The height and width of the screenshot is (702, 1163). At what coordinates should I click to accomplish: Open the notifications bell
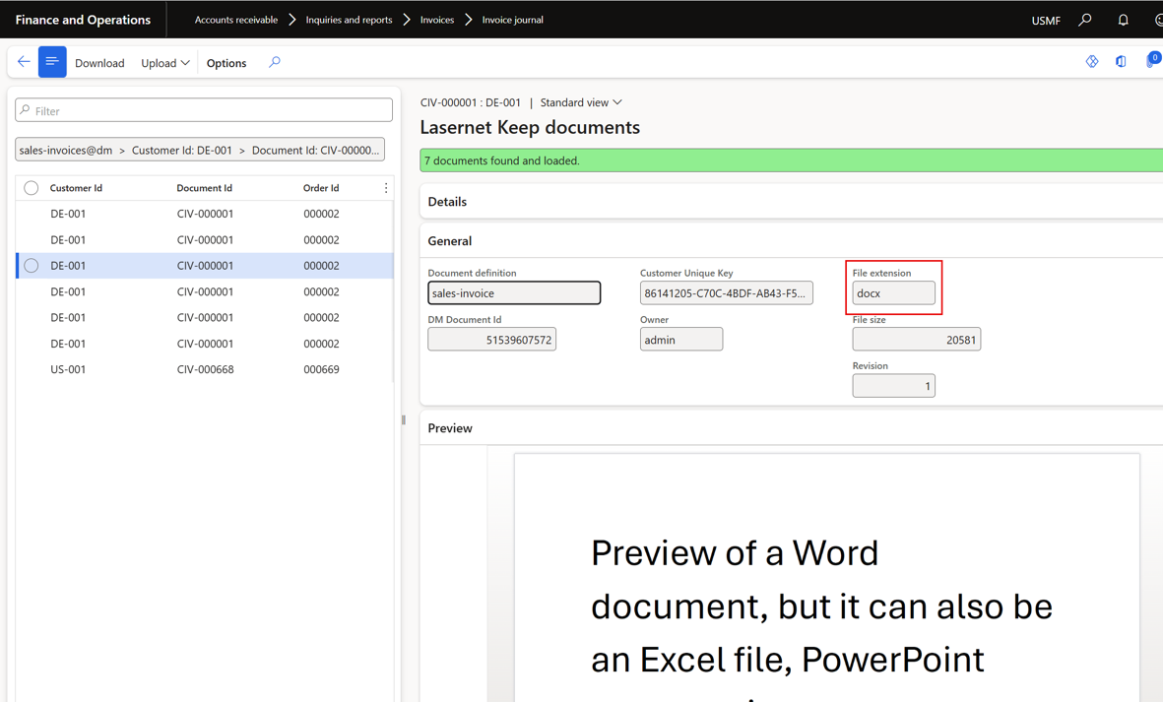(x=1123, y=20)
